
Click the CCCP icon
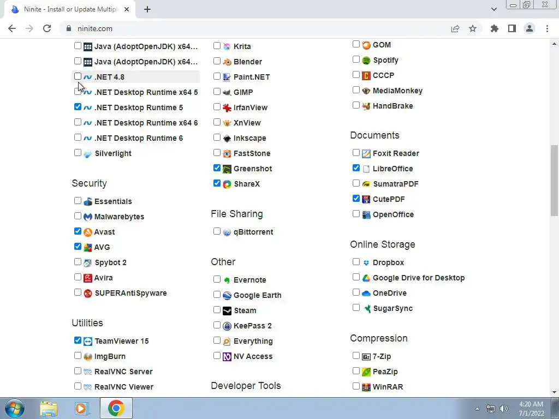(x=366, y=75)
